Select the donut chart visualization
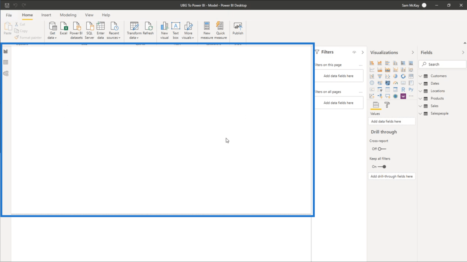The image size is (467, 262). [403, 76]
